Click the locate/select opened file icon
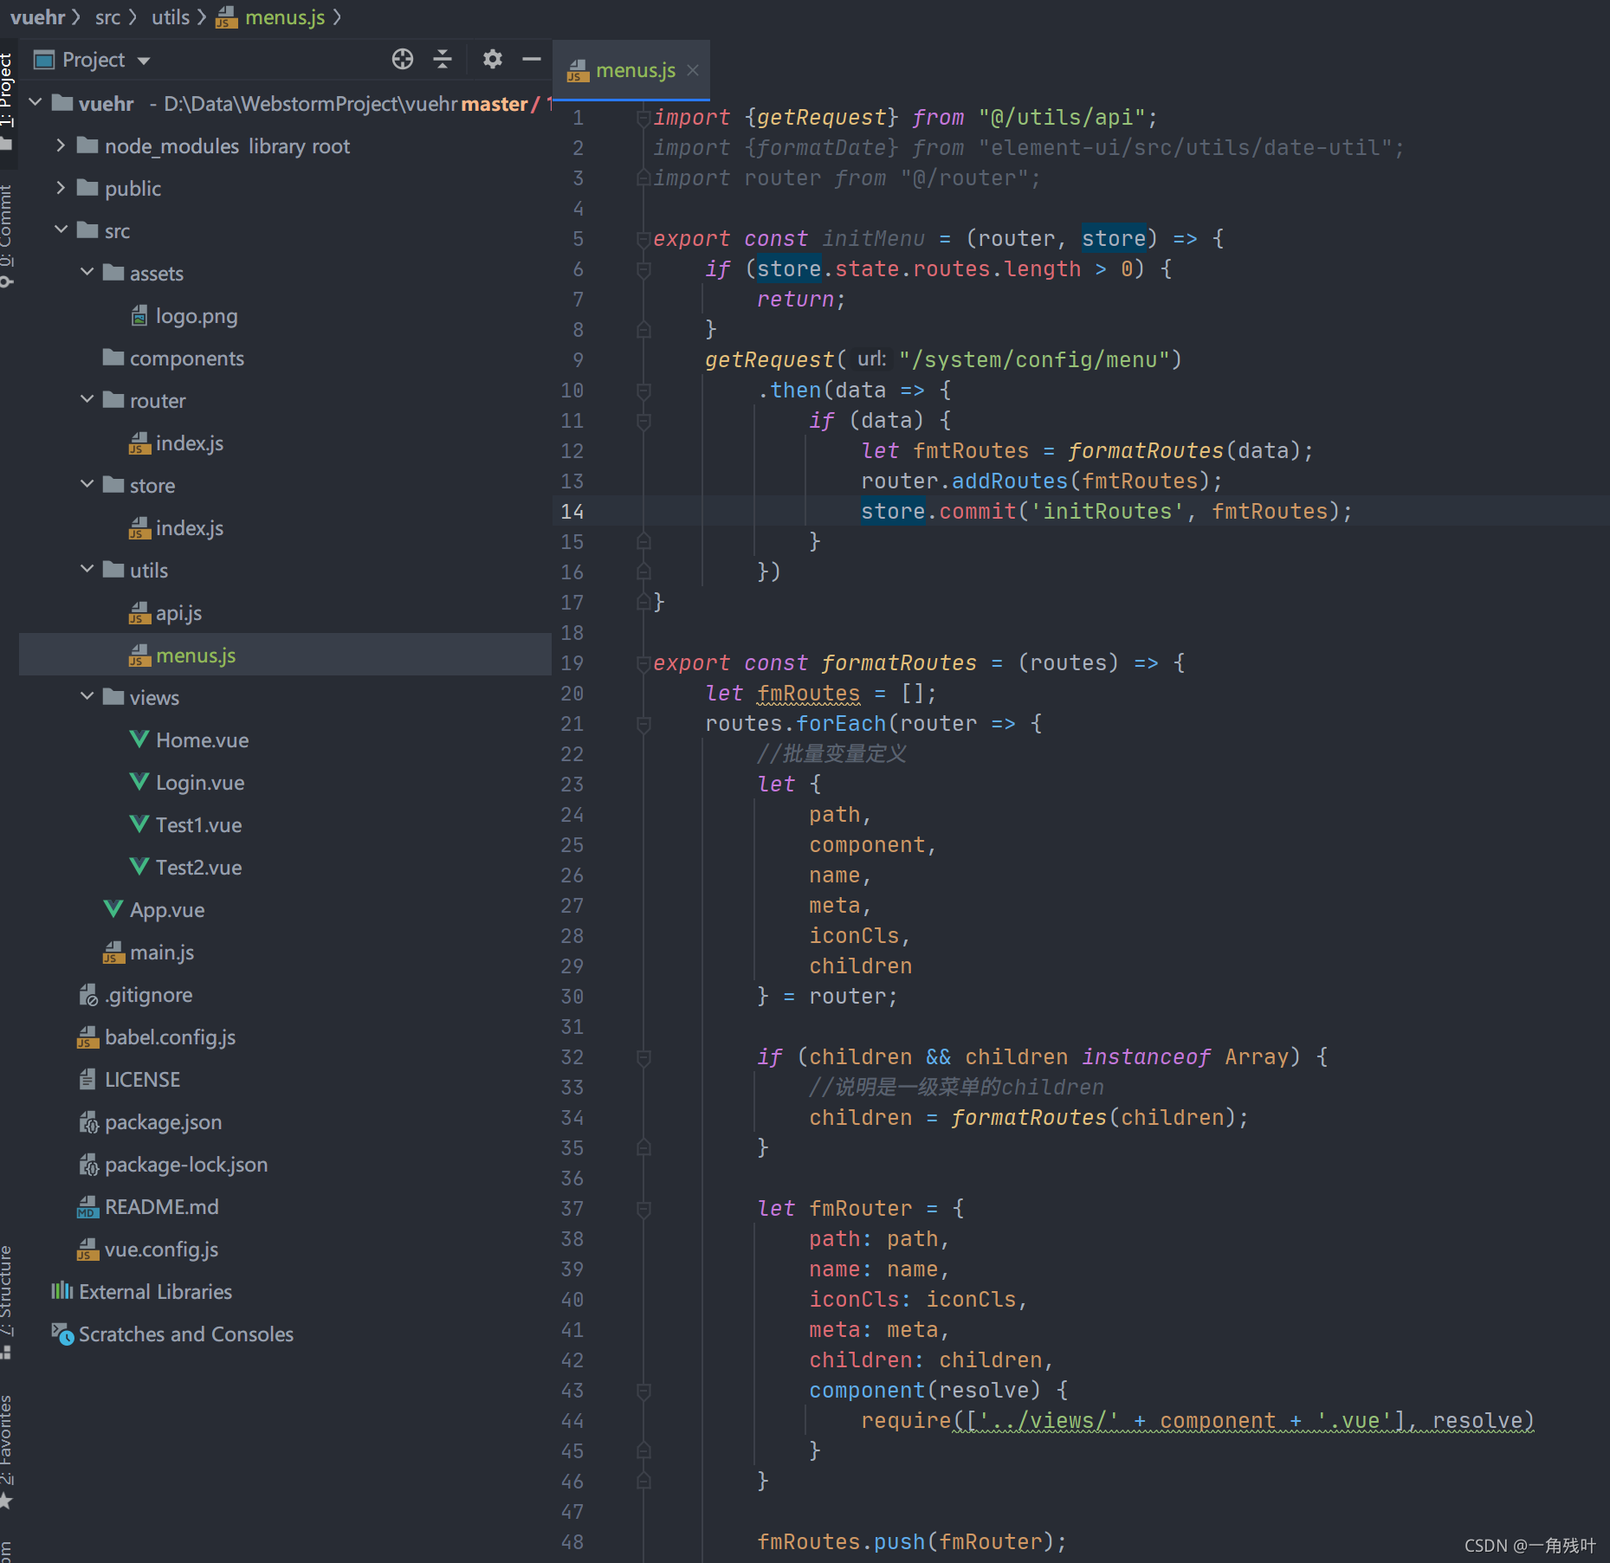This screenshot has height=1563, width=1610. click(x=403, y=59)
